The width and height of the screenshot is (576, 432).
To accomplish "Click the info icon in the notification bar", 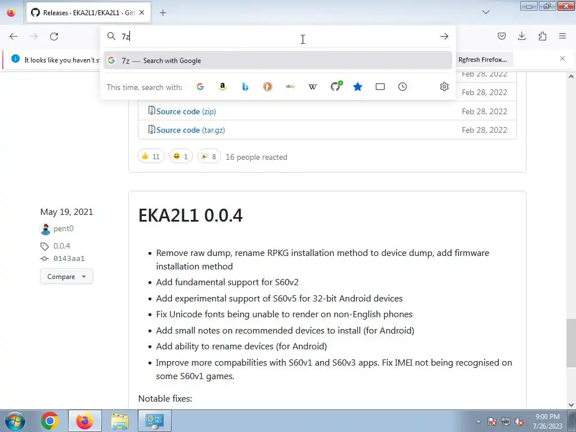I will [x=15, y=58].
